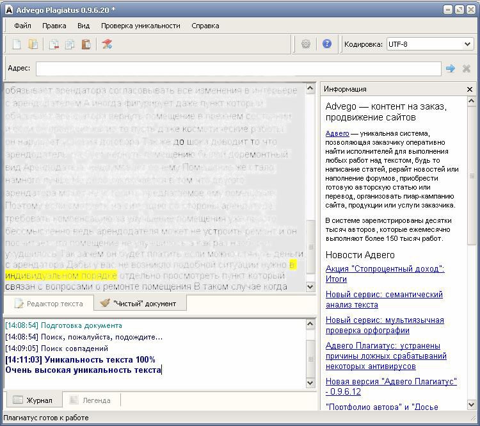This screenshot has width=480, height=426.
Task: Click the blue go arrow next to address field
Action: click(x=451, y=69)
